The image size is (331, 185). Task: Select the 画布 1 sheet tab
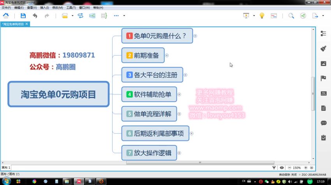pyautogui.click(x=6, y=168)
